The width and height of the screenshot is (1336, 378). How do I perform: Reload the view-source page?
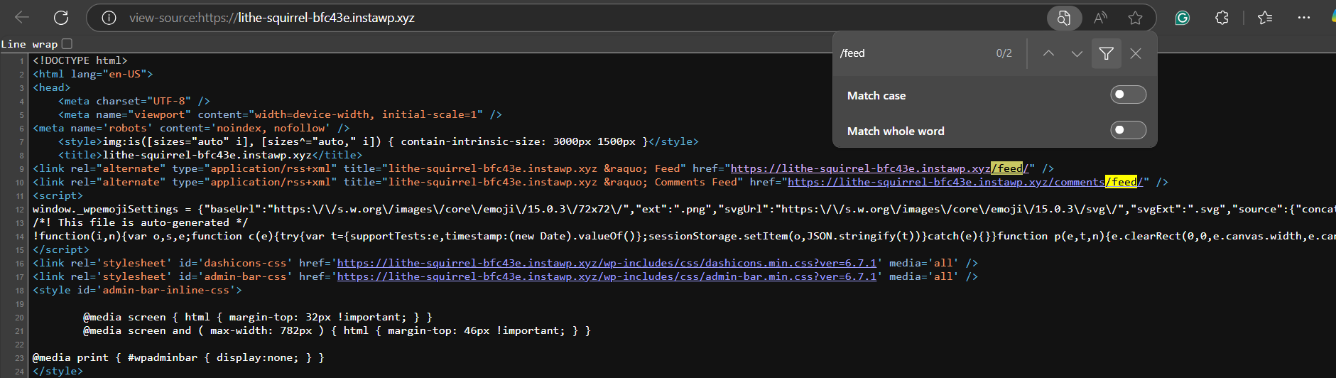61,18
